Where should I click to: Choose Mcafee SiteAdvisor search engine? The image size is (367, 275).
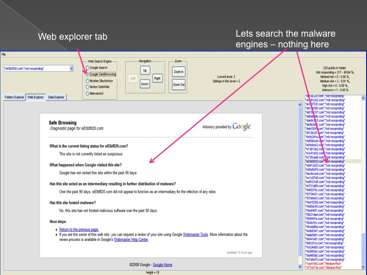pos(87,80)
